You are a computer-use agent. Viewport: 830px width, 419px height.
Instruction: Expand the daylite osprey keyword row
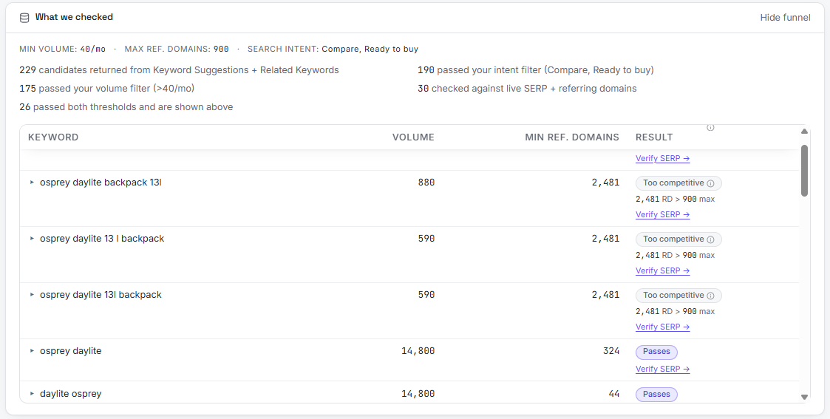[32, 394]
